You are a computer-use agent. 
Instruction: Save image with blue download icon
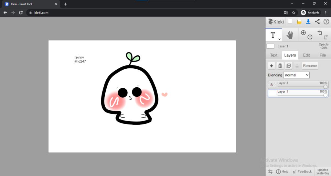308,22
